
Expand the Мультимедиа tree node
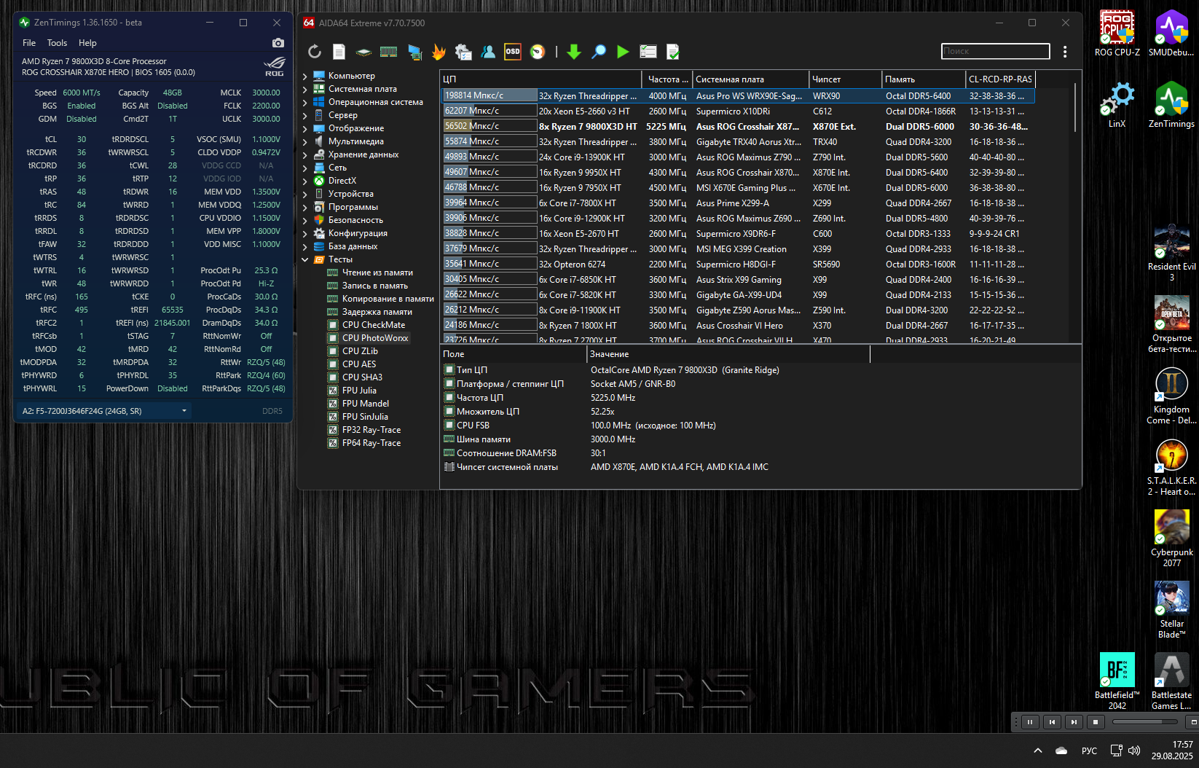click(x=304, y=141)
